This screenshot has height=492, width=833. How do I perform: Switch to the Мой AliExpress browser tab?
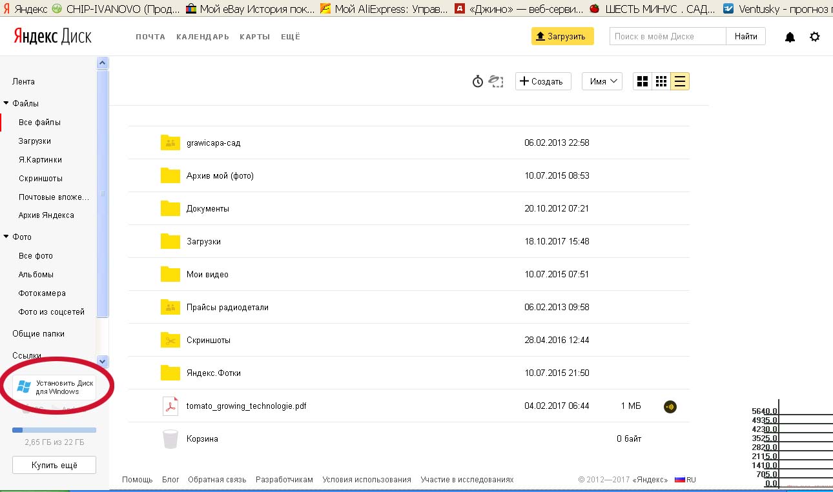click(384, 9)
